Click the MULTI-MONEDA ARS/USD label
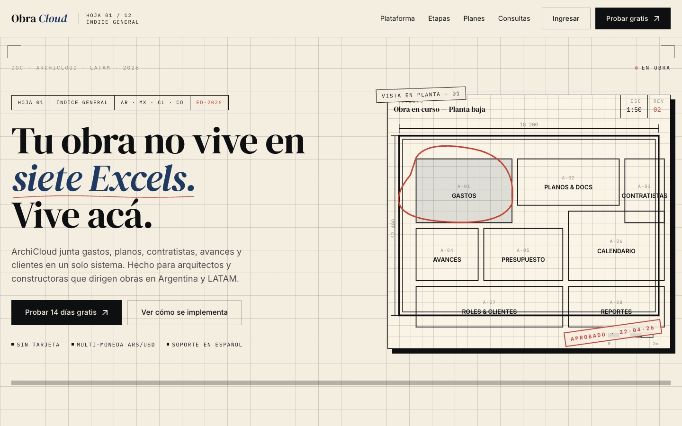This screenshot has height=426, width=682. (x=113, y=345)
